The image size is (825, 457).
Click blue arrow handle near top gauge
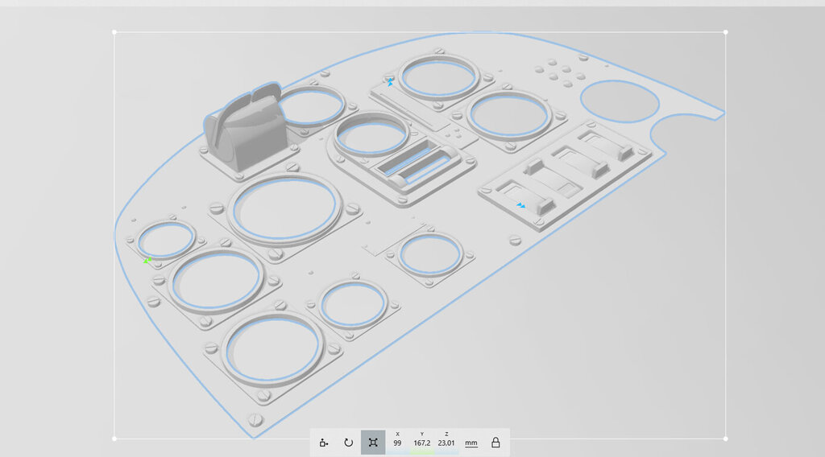tap(390, 82)
